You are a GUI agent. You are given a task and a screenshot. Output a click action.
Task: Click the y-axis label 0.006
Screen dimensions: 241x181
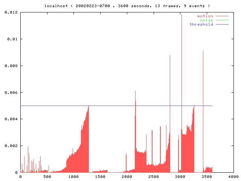click(x=11, y=92)
